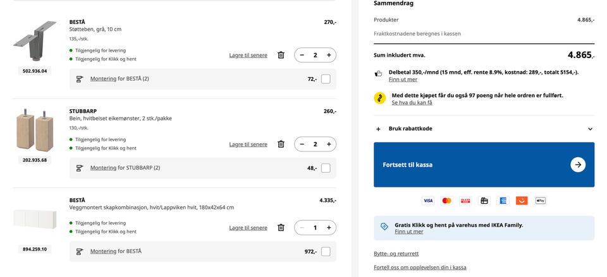Open Montering link for STUBBARP
The width and height of the screenshot is (607, 277).
point(103,168)
